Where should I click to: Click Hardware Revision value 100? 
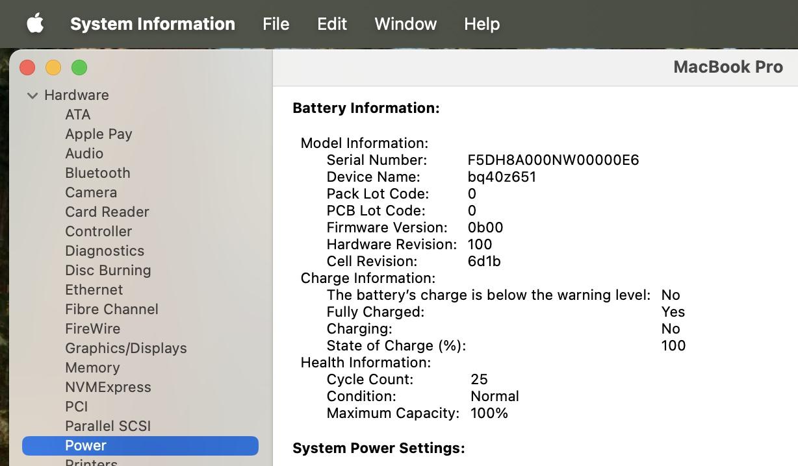pyautogui.click(x=480, y=244)
